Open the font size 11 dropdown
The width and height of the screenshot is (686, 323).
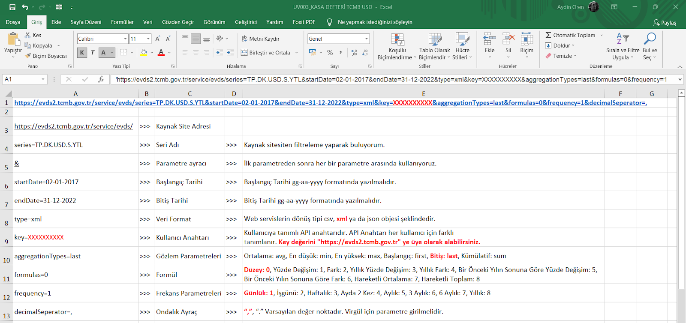point(148,39)
